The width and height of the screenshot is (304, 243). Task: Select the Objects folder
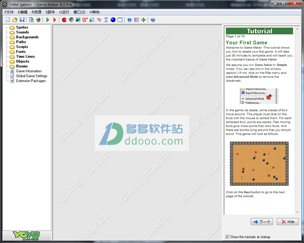click(x=22, y=61)
